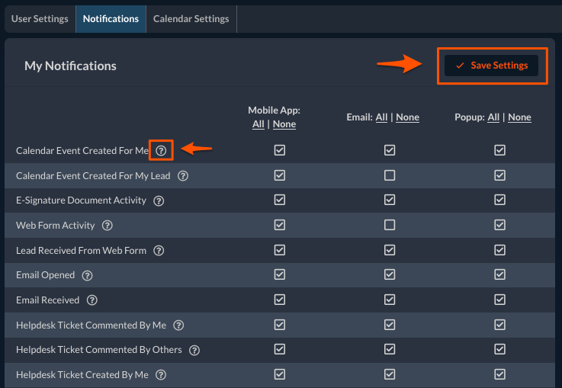Uncheck Popup for Calendar Event Created For My Lead
This screenshot has height=388, width=562.
pyautogui.click(x=499, y=175)
